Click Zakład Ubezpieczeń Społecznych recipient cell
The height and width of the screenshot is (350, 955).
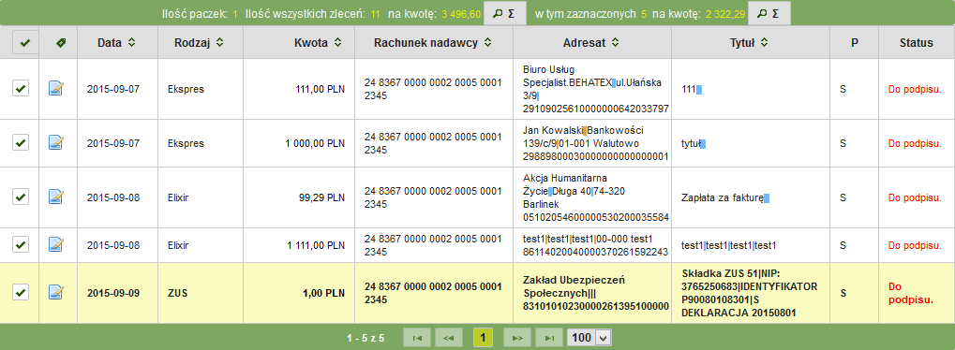pyautogui.click(x=592, y=293)
